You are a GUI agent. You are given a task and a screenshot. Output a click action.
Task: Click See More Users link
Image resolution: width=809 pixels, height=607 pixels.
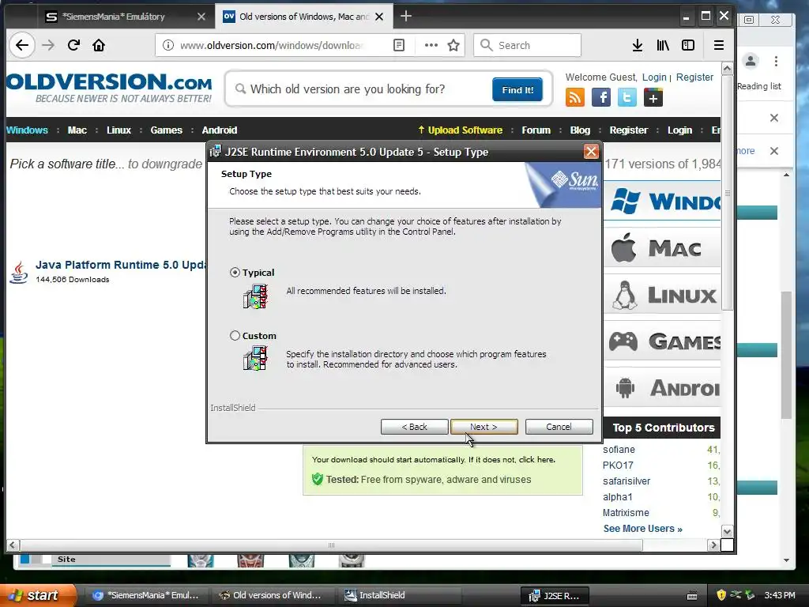(x=643, y=529)
